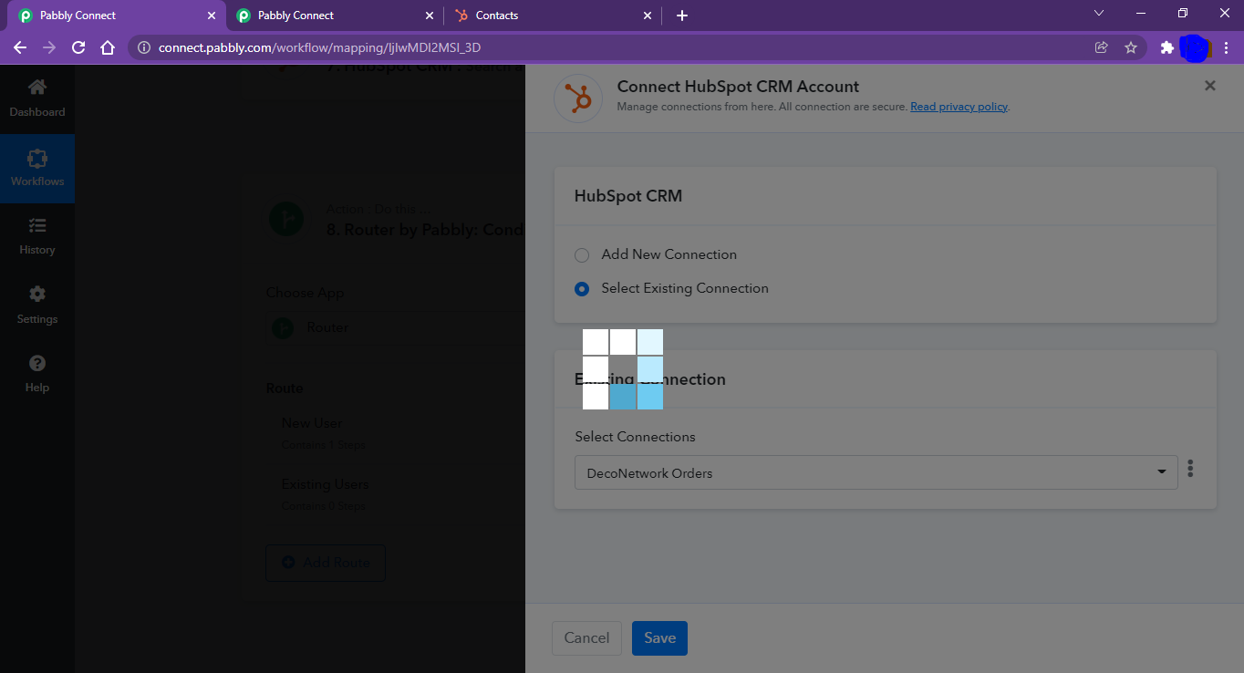Bookmark this page with the star icon
The image size is (1244, 673).
coord(1131,47)
